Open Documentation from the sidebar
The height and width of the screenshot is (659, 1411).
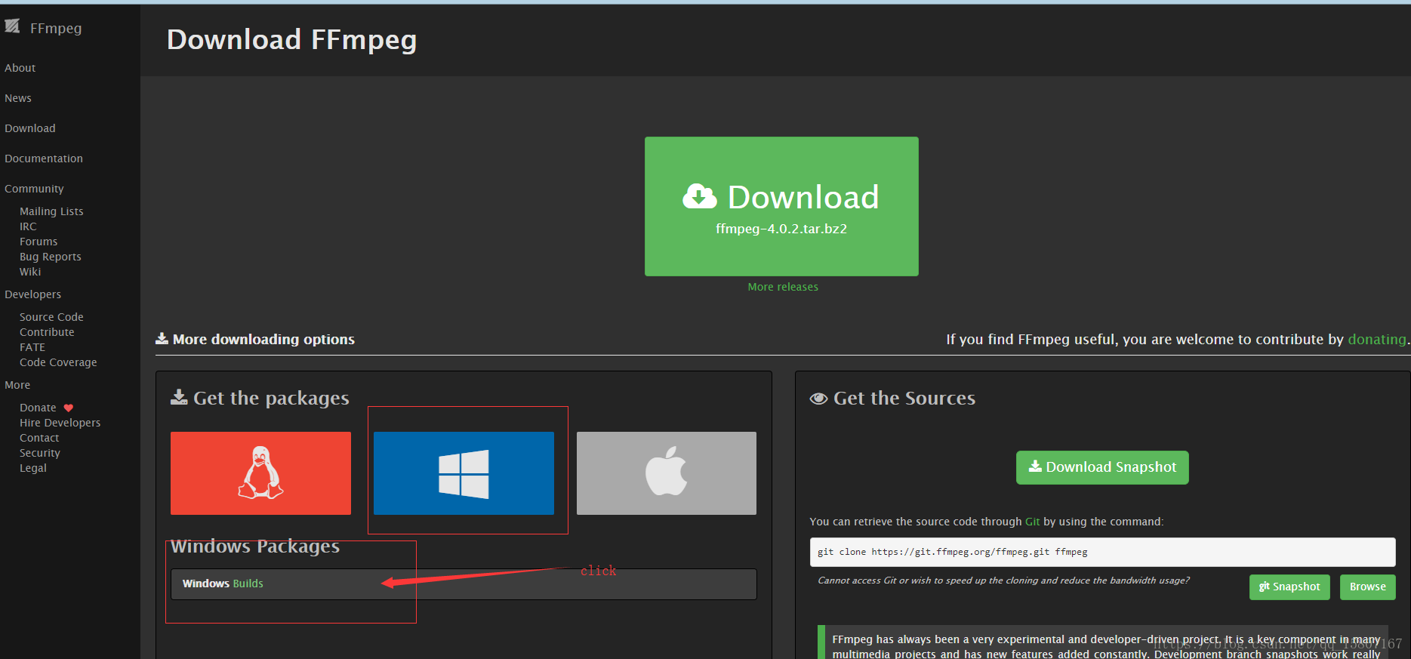point(44,159)
